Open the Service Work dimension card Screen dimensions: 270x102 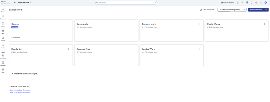(171, 55)
